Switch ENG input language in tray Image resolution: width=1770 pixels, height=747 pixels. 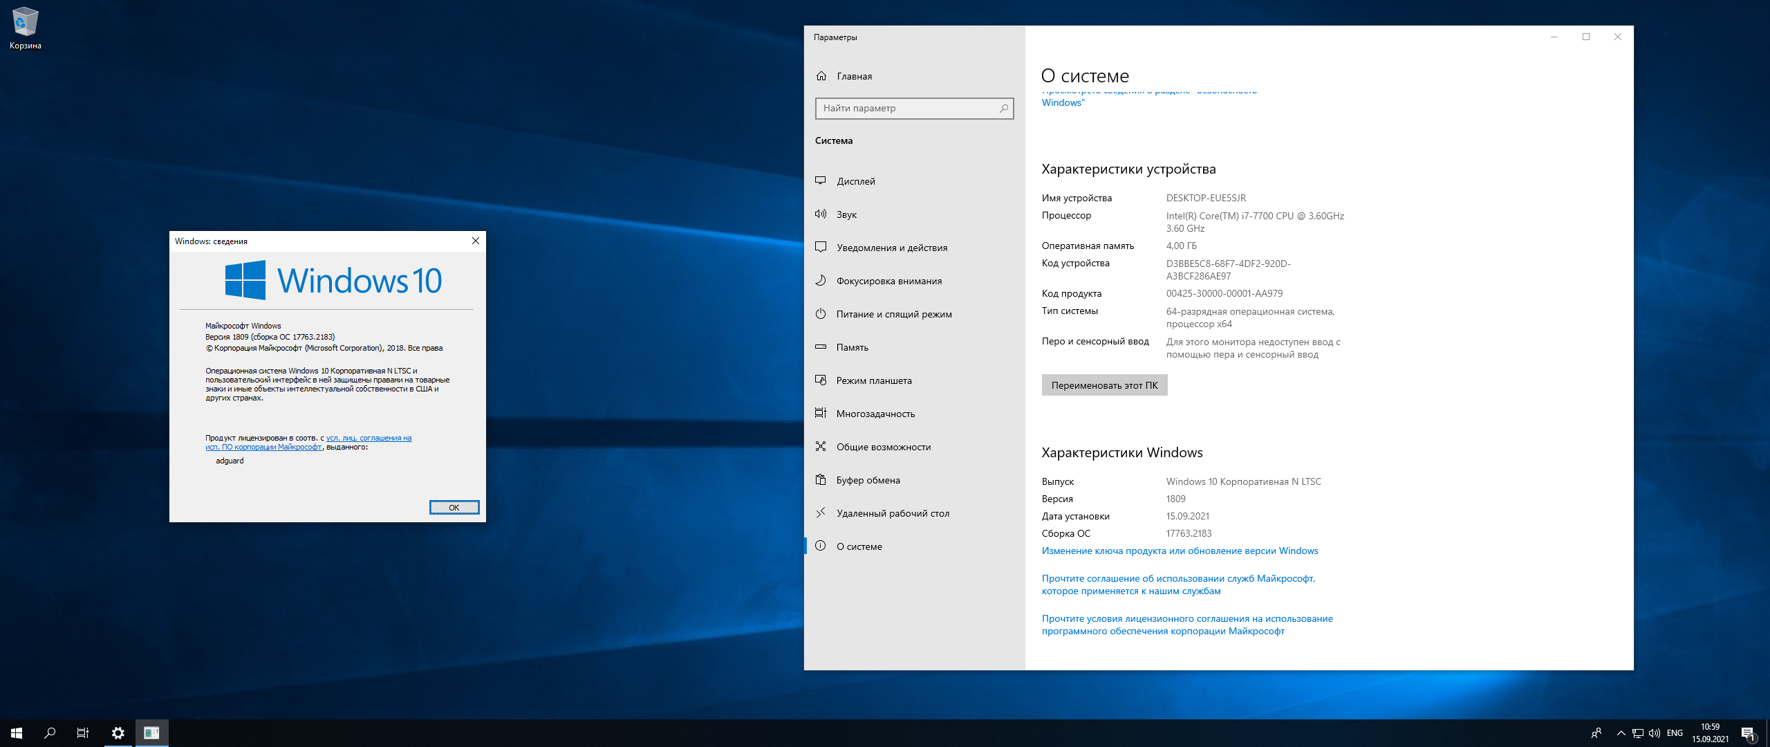coord(1675,733)
